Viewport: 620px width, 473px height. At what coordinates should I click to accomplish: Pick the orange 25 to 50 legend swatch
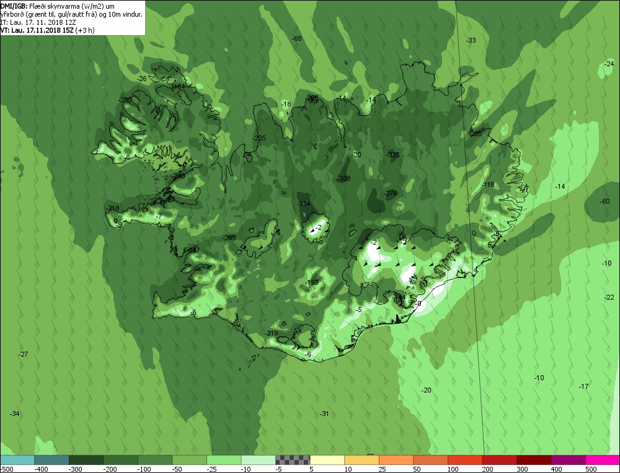pyautogui.click(x=396, y=460)
